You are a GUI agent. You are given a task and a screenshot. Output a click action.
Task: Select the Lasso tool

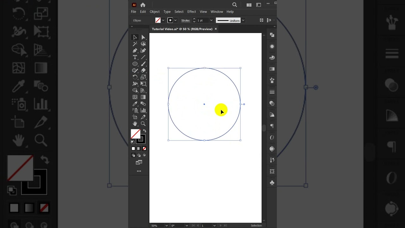tap(143, 44)
